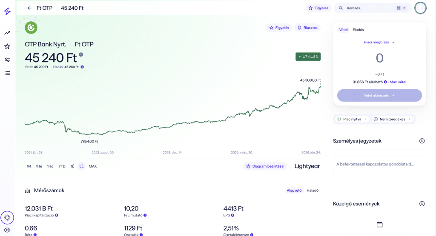Image resolution: width=436 pixels, height=236 pixels.
Task: Select the MAX chart range
Action: [x=92, y=166]
